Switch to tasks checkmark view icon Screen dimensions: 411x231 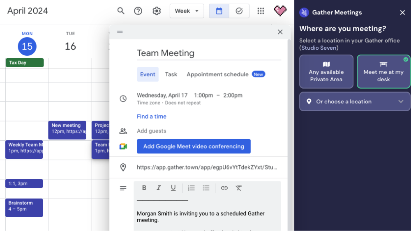coord(239,11)
